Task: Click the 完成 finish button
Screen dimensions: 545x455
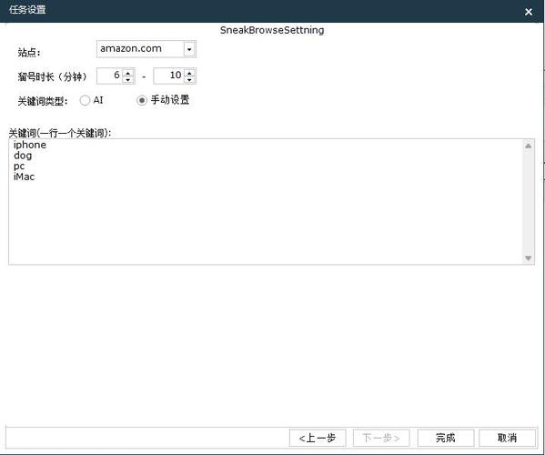Action: coord(446,438)
